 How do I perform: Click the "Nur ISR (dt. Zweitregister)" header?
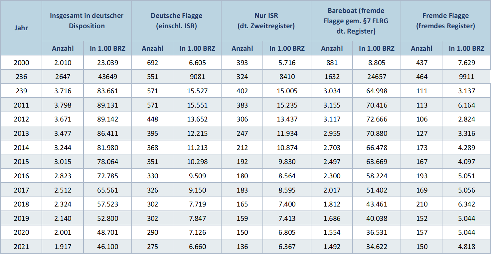tap(266, 21)
